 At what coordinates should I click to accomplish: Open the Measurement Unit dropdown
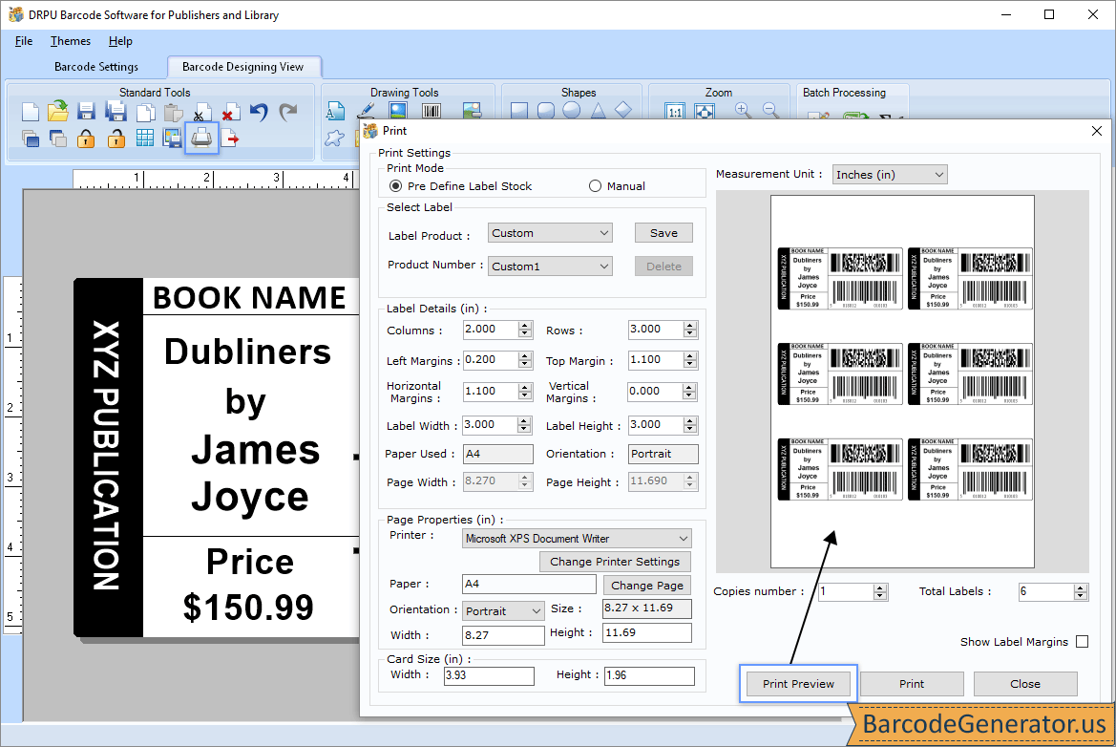890,175
